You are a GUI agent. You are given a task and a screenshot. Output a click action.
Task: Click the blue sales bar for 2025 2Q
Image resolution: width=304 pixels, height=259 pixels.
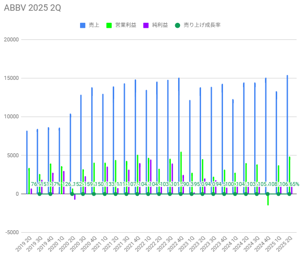287,134
